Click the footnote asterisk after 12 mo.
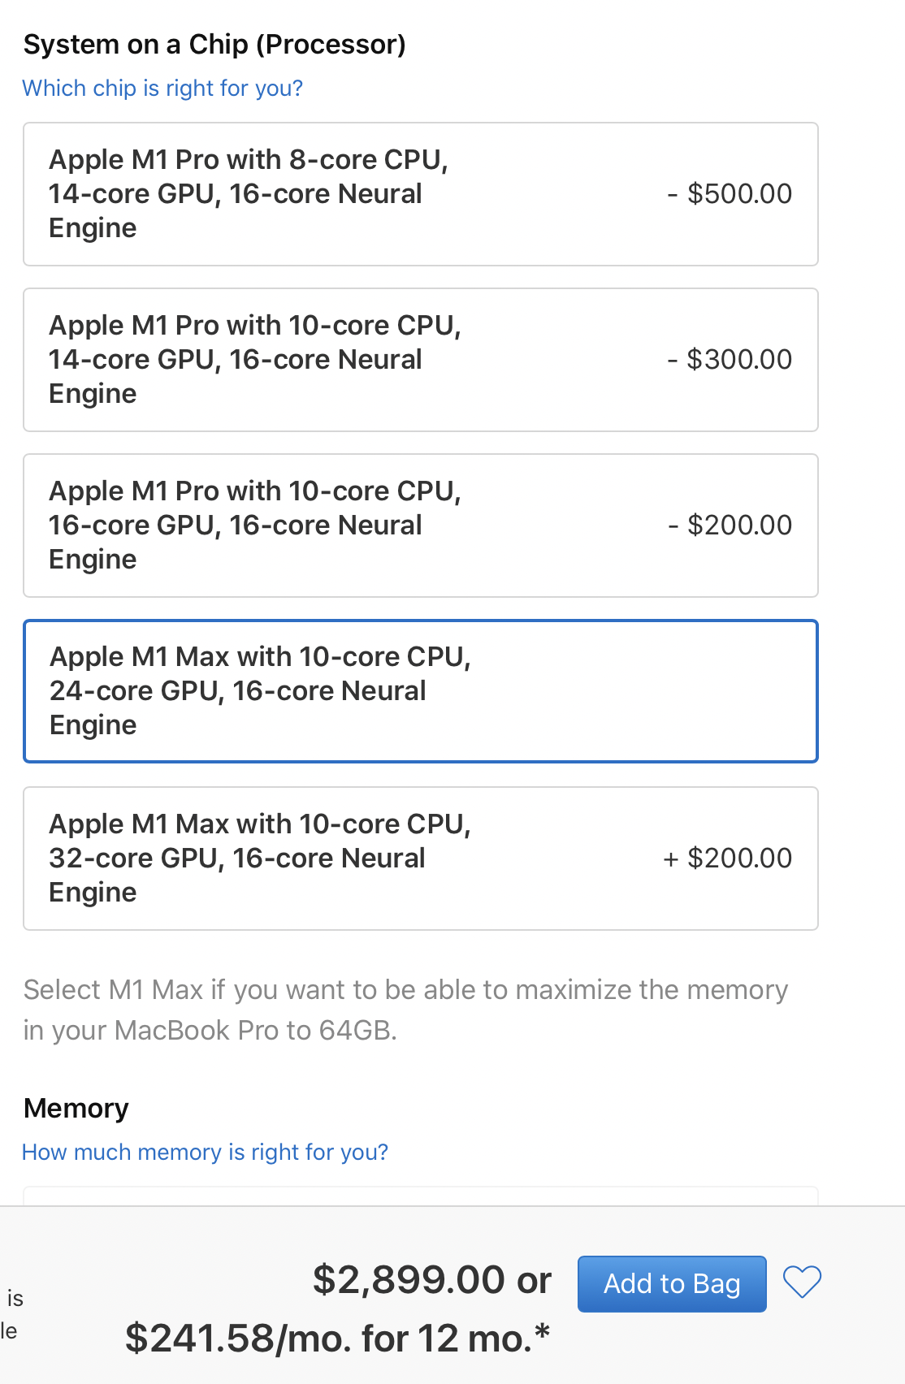 (542, 1333)
